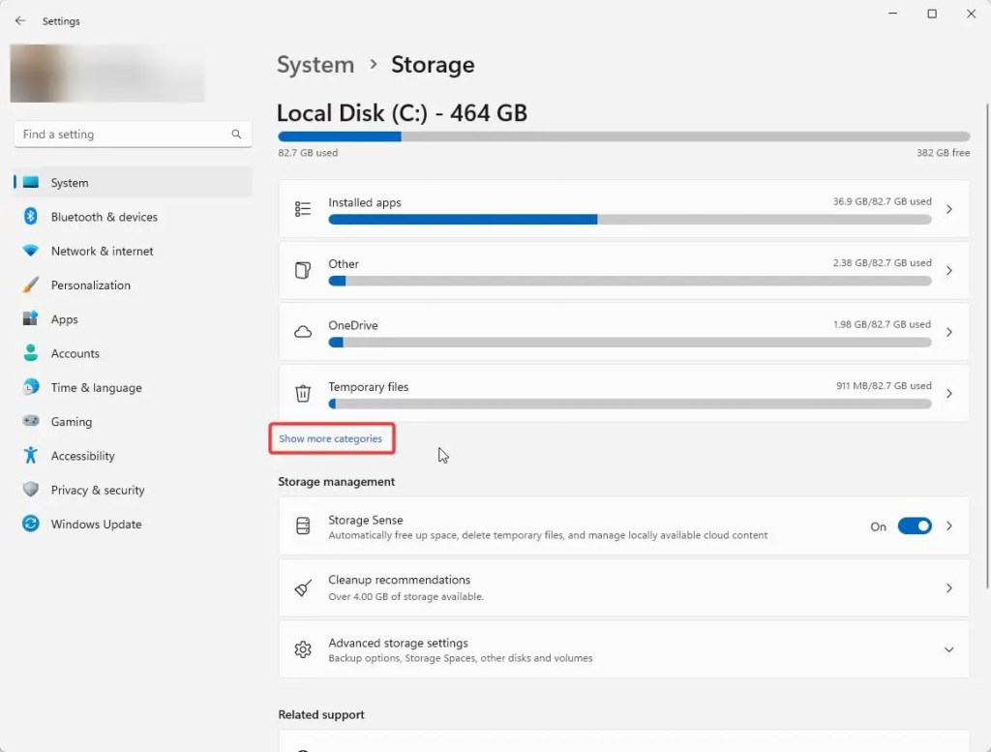The image size is (991, 752).
Task: Click the search magnifier icon
Action: [x=236, y=134]
